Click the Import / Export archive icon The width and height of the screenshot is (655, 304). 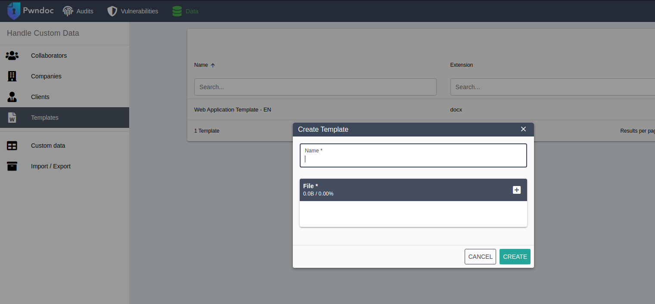click(x=12, y=166)
